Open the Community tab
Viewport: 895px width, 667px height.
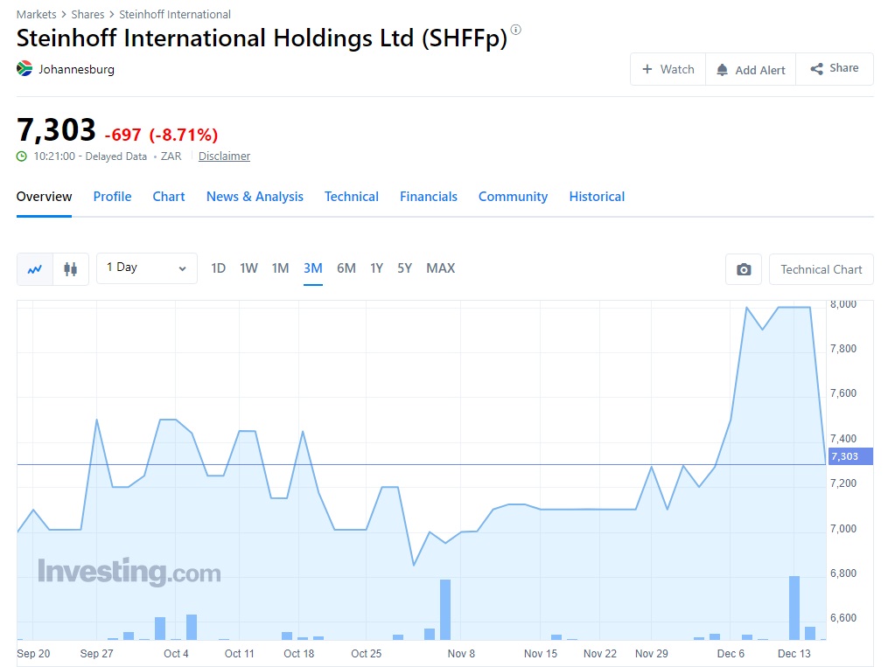513,197
